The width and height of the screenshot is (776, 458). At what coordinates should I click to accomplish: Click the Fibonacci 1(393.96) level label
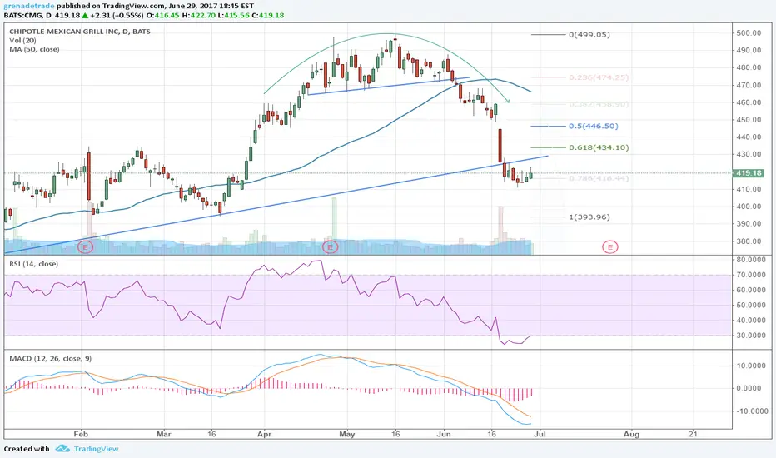click(589, 217)
